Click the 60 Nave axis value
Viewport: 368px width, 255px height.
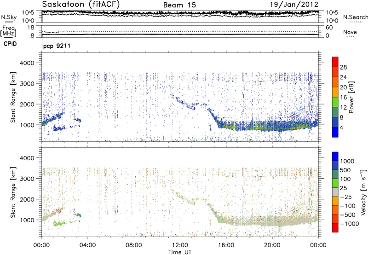pos(329,28)
